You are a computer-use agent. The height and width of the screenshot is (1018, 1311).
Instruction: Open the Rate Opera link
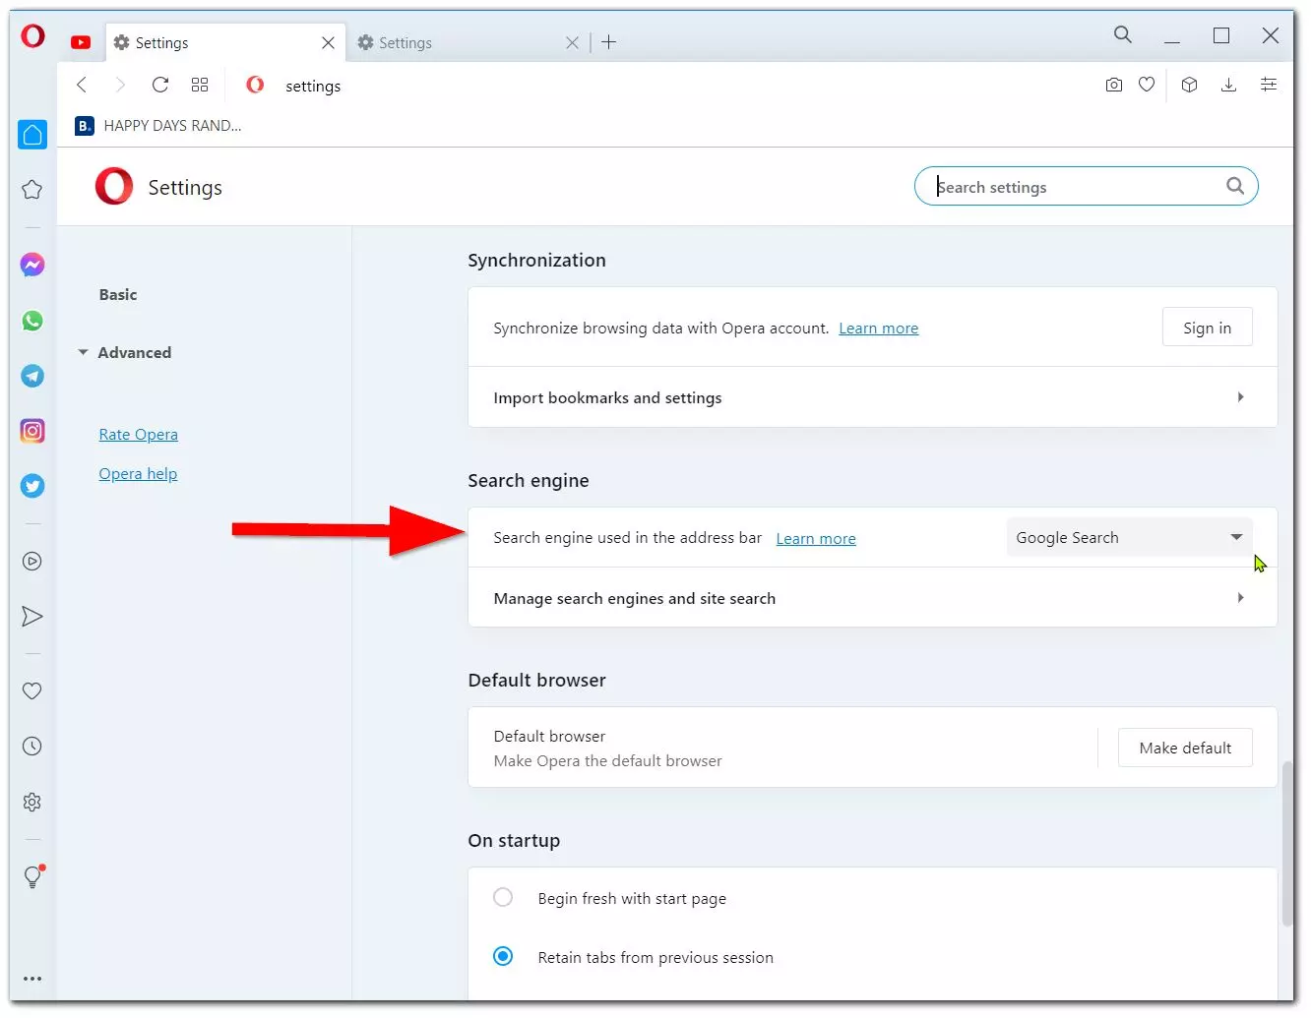[x=139, y=434]
